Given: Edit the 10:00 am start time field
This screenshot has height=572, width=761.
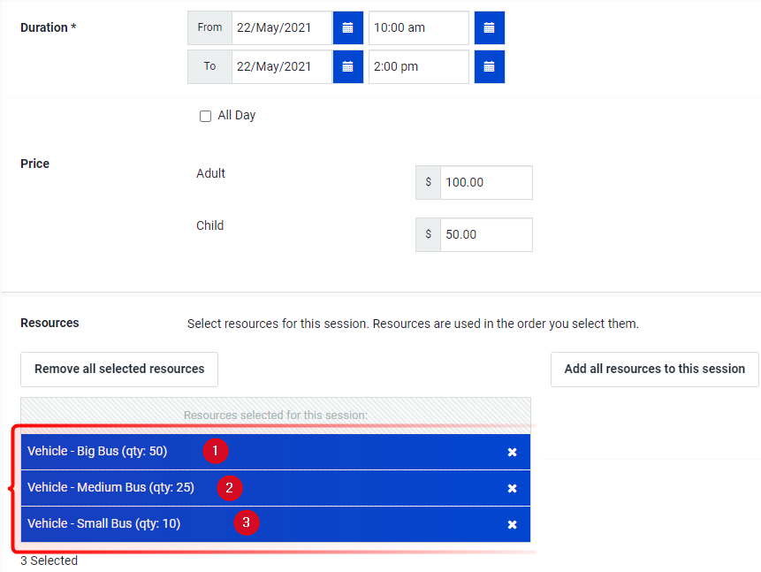Looking at the screenshot, I should [x=419, y=27].
